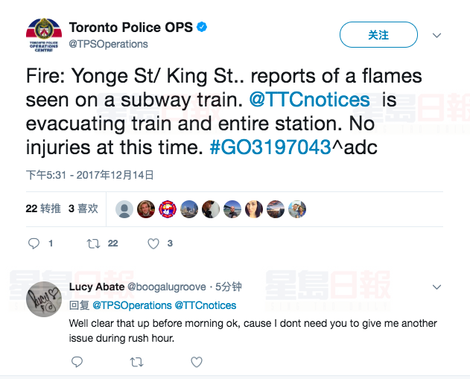Retweet Lucy Abate's reply
This screenshot has height=379, width=470.
(x=136, y=362)
